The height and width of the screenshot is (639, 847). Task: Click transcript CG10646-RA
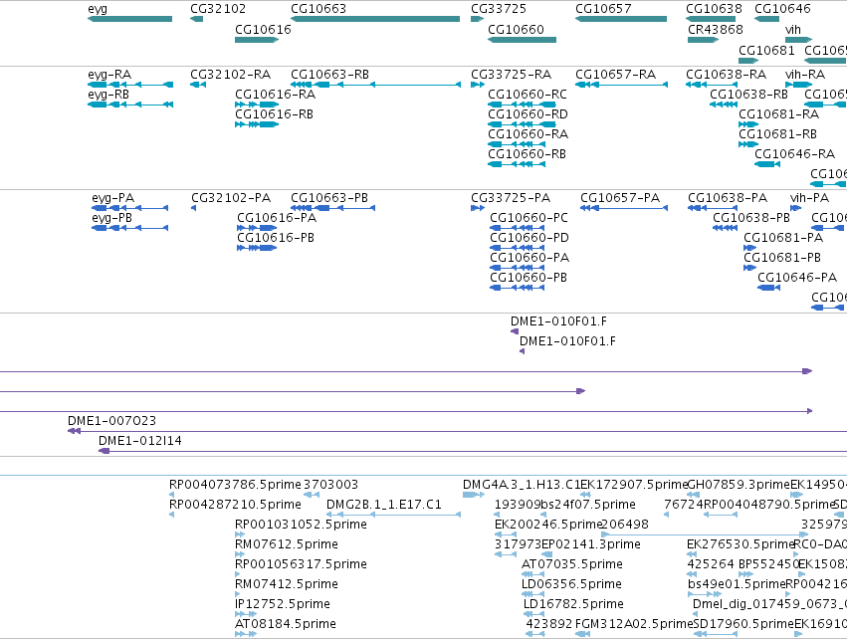click(x=767, y=165)
